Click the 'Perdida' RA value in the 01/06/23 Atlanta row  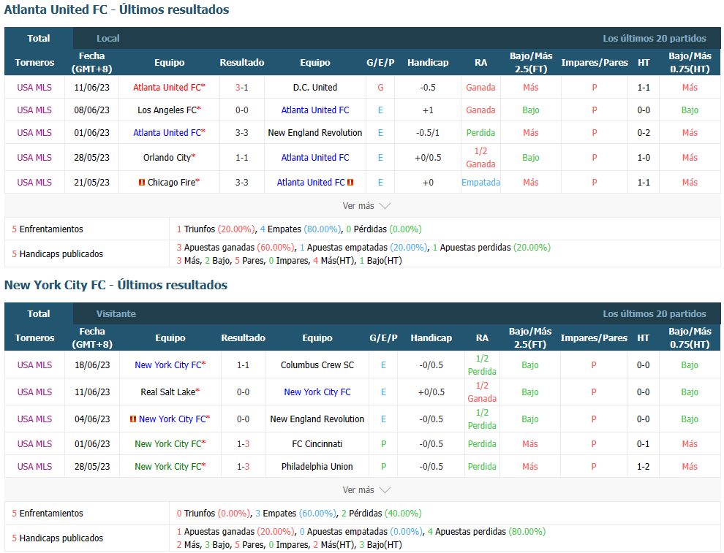click(x=480, y=133)
